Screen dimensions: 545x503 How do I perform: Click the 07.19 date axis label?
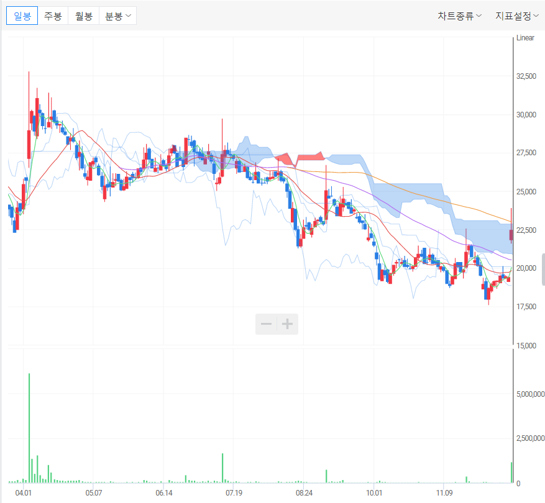point(234,493)
